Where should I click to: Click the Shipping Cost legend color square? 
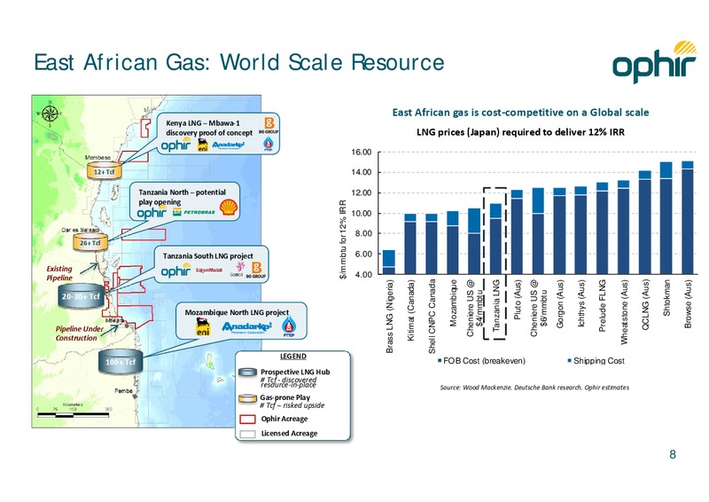(x=569, y=361)
